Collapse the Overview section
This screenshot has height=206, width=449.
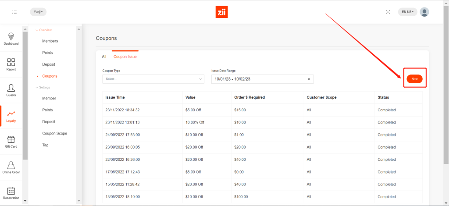43,30
